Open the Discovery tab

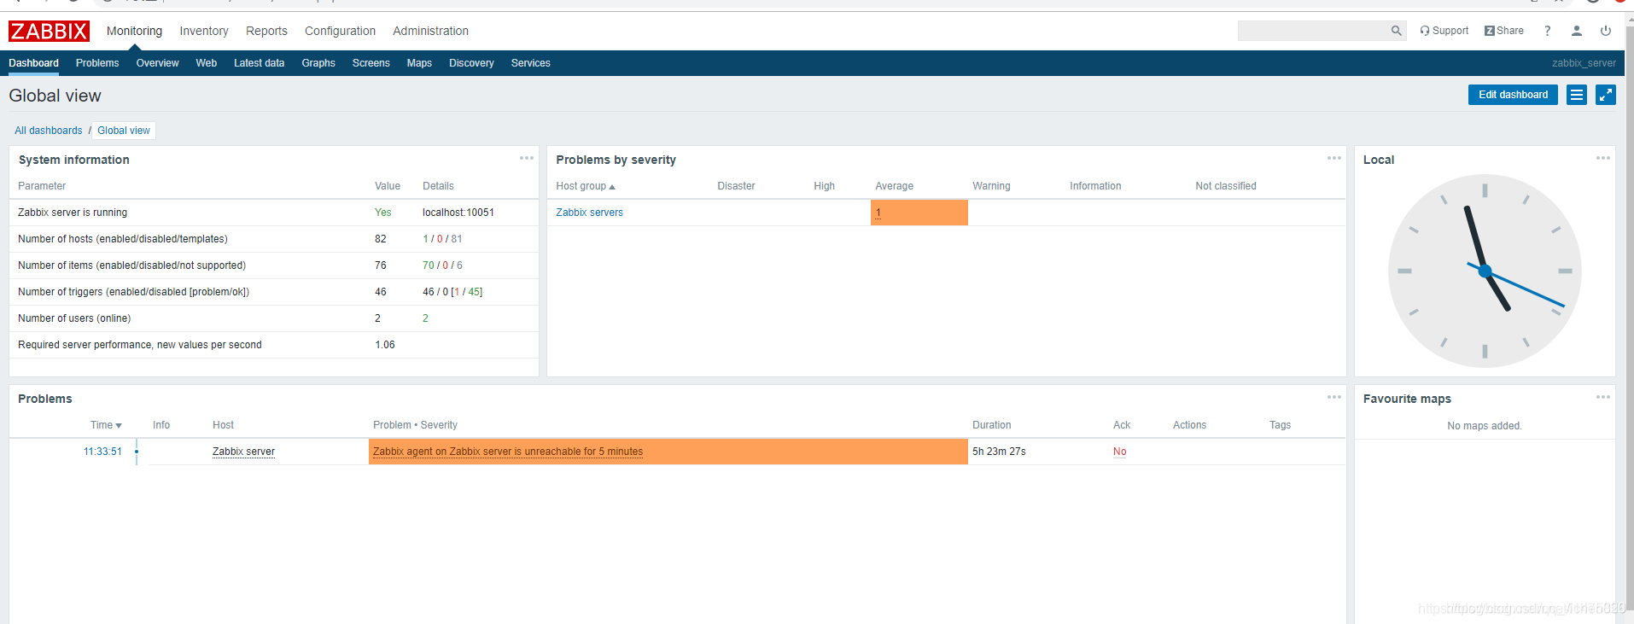(471, 63)
